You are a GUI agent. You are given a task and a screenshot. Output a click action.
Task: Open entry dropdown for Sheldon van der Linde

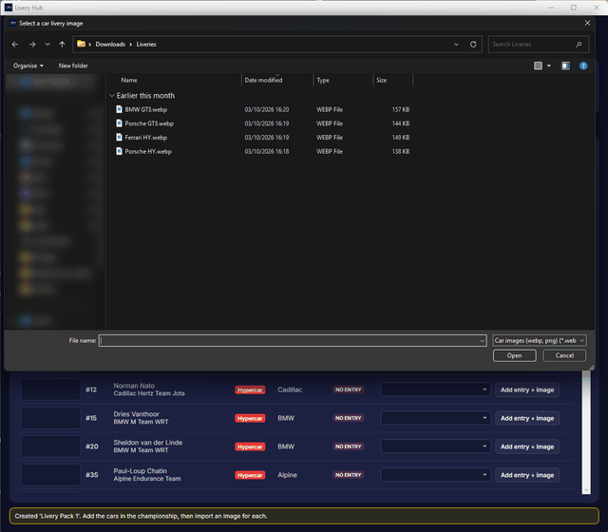pyautogui.click(x=436, y=446)
